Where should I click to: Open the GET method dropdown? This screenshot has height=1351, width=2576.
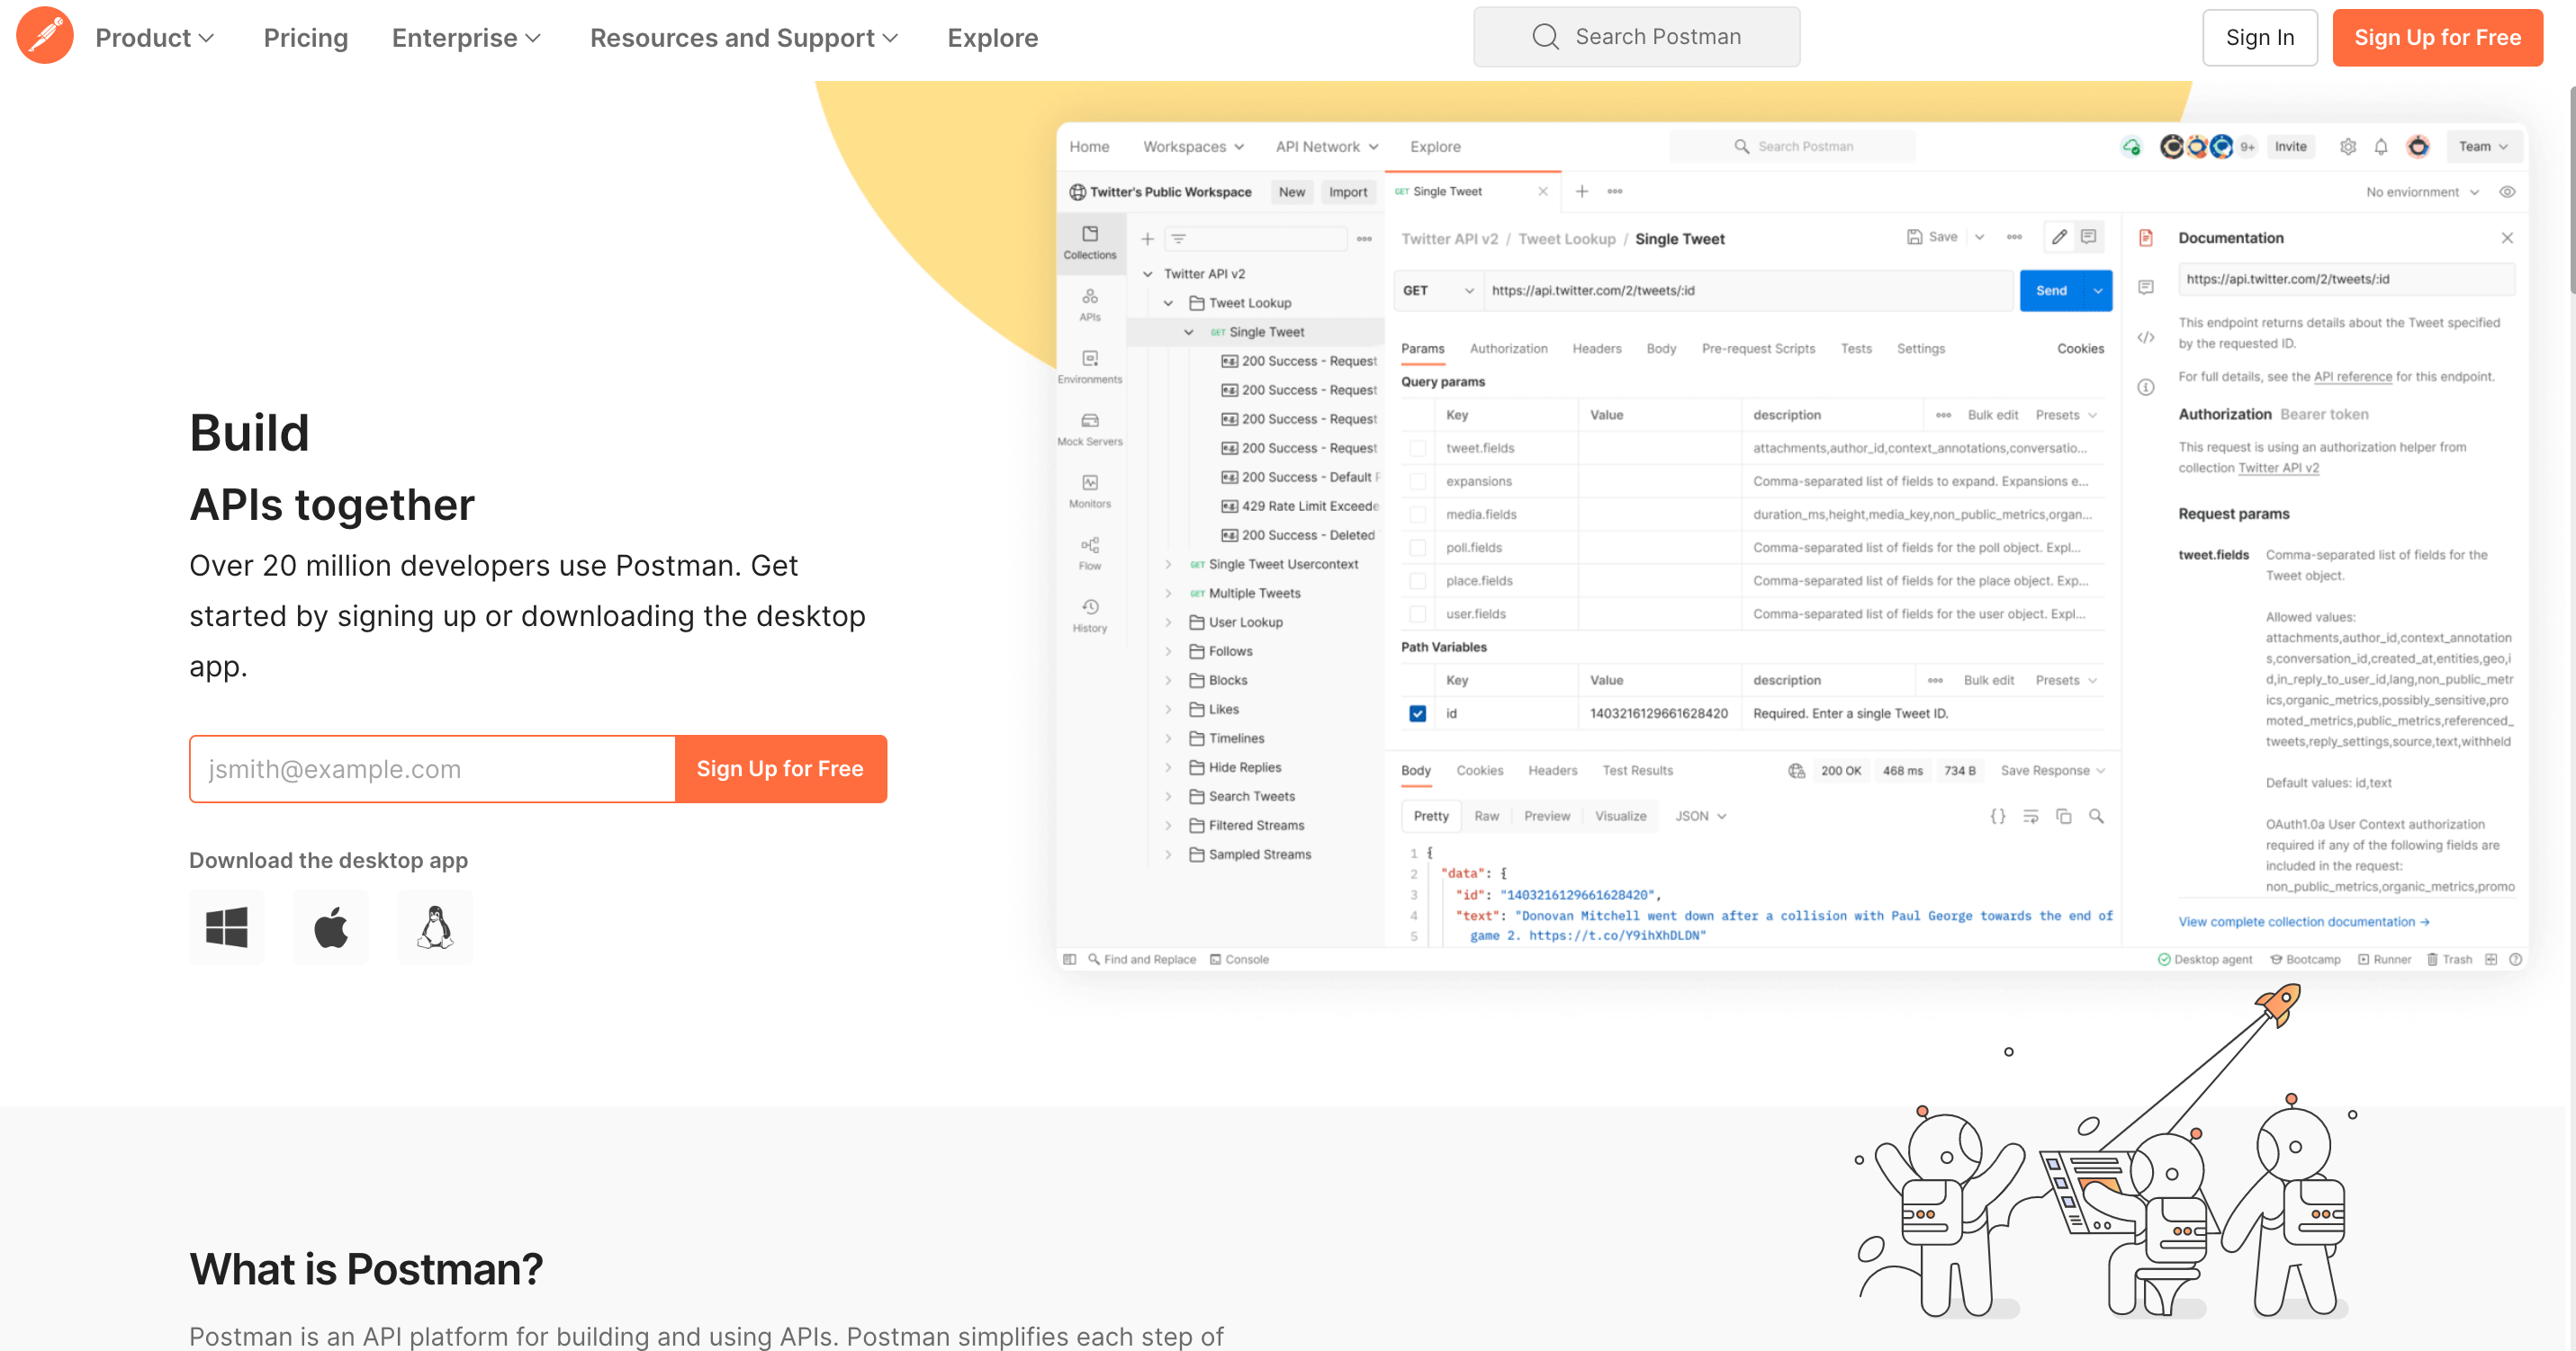pyautogui.click(x=1438, y=291)
